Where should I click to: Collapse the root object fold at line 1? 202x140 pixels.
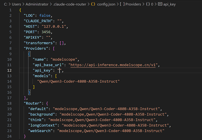click(x=16, y=10)
